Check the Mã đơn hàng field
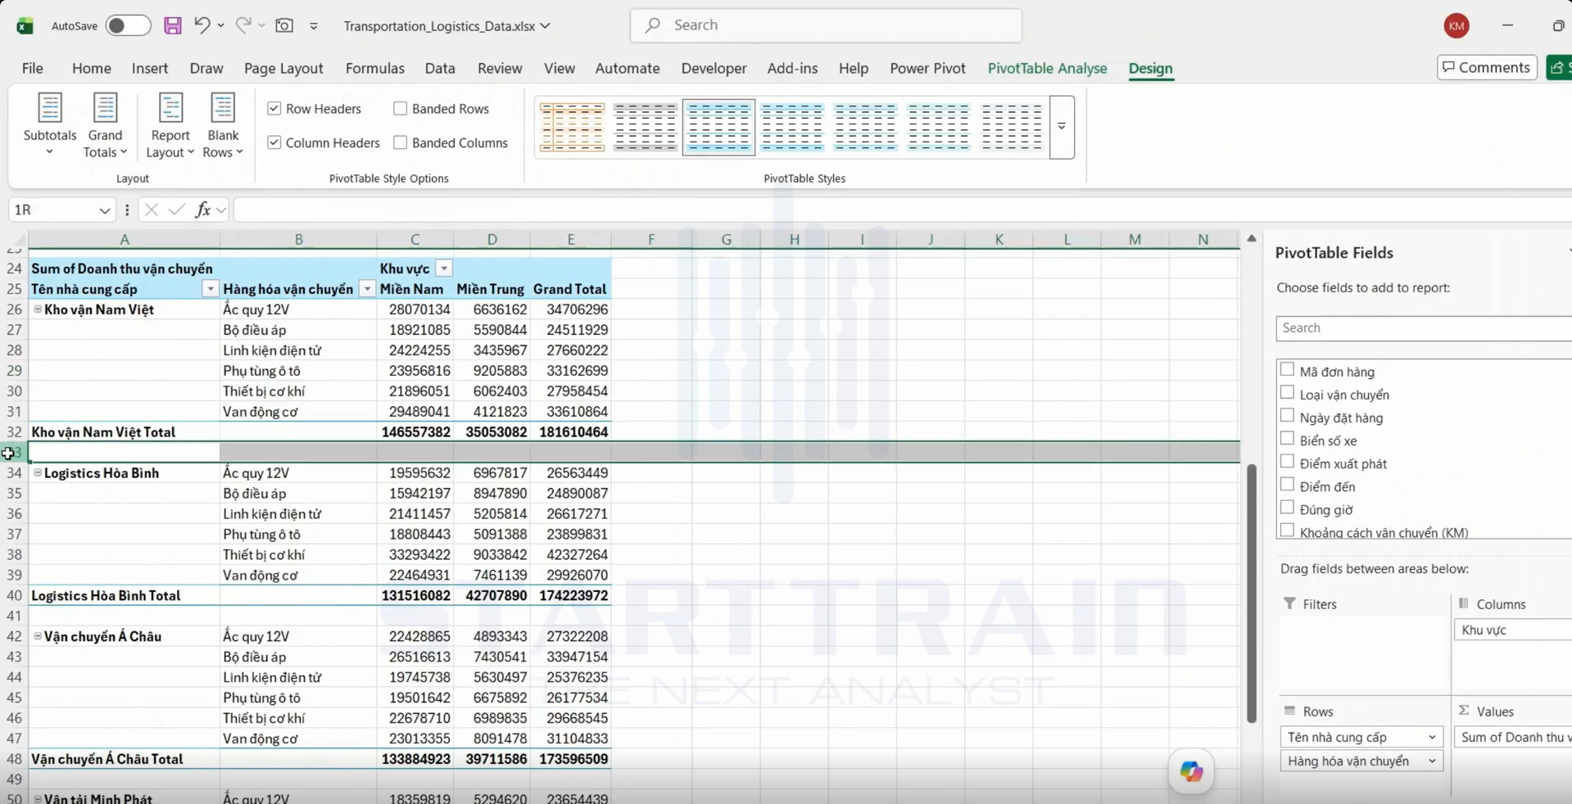1572x804 pixels. click(1287, 370)
